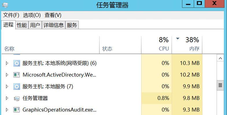Expand the GraphicsOperationsAudit.exe entry
Viewport: 227px width, 115px height.
tap(7, 110)
